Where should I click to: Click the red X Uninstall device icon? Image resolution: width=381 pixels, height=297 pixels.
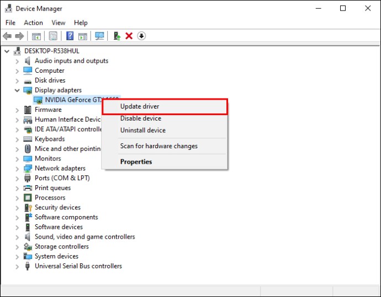129,36
